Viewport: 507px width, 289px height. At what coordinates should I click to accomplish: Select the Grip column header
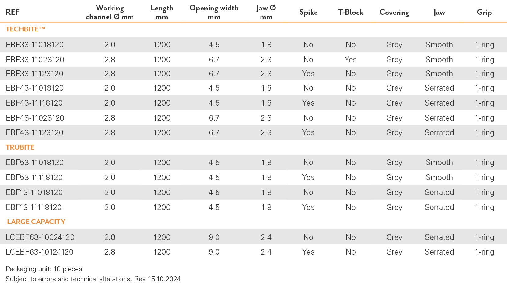(x=484, y=13)
